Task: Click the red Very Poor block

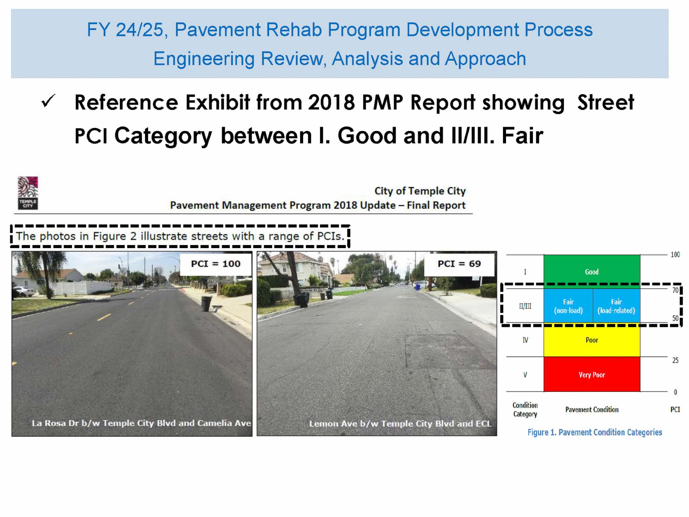Action: pyautogui.click(x=591, y=375)
